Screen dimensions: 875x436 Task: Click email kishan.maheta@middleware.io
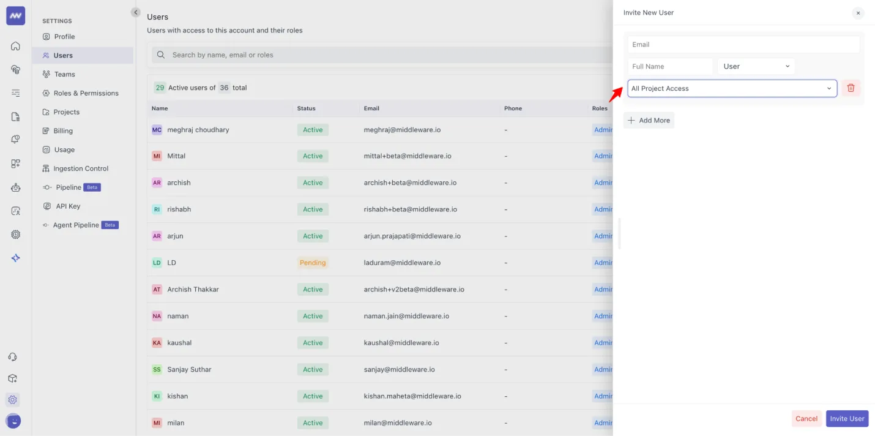pos(412,396)
